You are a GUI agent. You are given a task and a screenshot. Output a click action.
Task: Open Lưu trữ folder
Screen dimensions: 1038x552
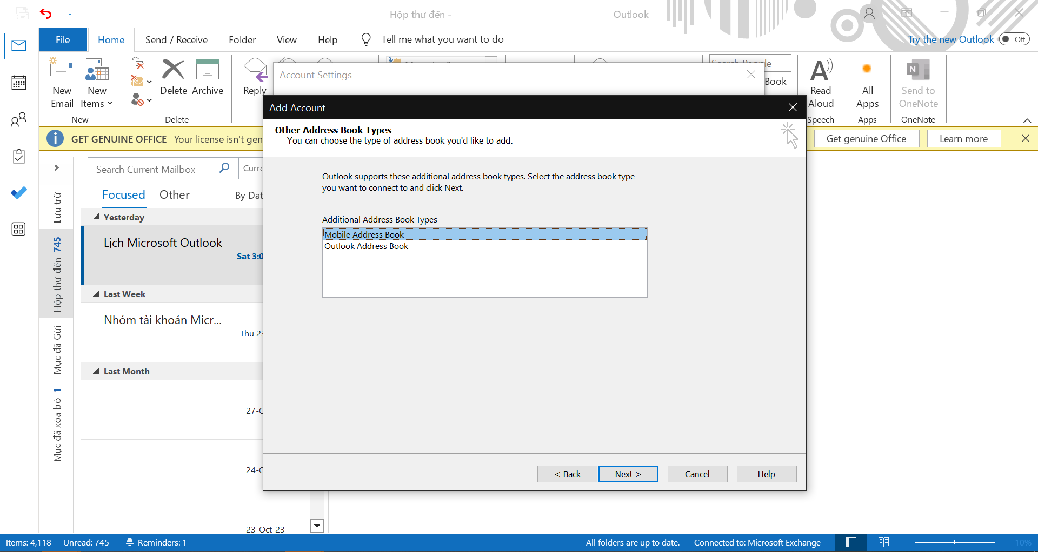click(x=57, y=207)
